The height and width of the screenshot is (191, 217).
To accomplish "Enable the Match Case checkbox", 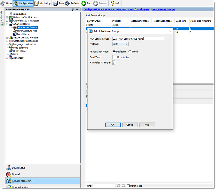I will click(x=128, y=186).
